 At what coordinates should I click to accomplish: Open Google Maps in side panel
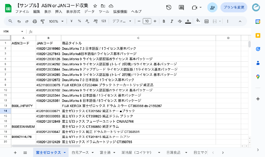pyautogui.click(x=258, y=77)
